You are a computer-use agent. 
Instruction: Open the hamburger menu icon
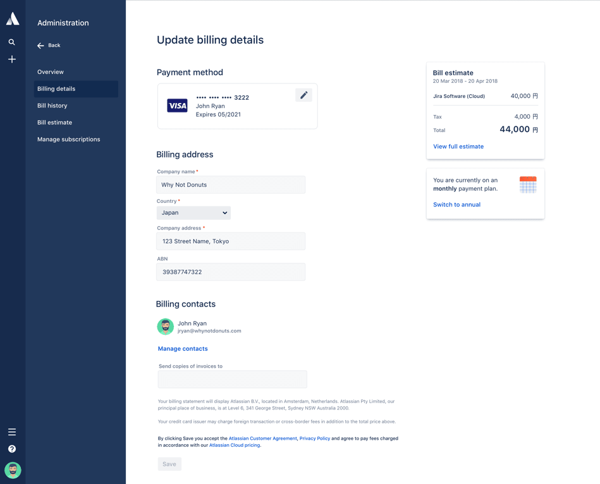coord(12,432)
